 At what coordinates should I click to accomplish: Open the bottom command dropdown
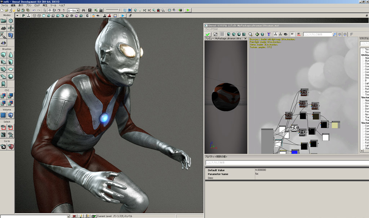(x=68, y=216)
